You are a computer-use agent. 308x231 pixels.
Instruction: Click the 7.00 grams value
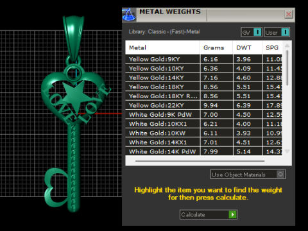point(210,115)
